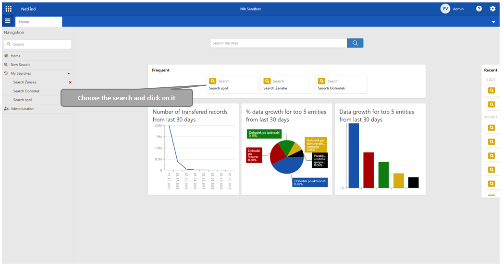Click the blue bar in bar chart

[x=354, y=156]
